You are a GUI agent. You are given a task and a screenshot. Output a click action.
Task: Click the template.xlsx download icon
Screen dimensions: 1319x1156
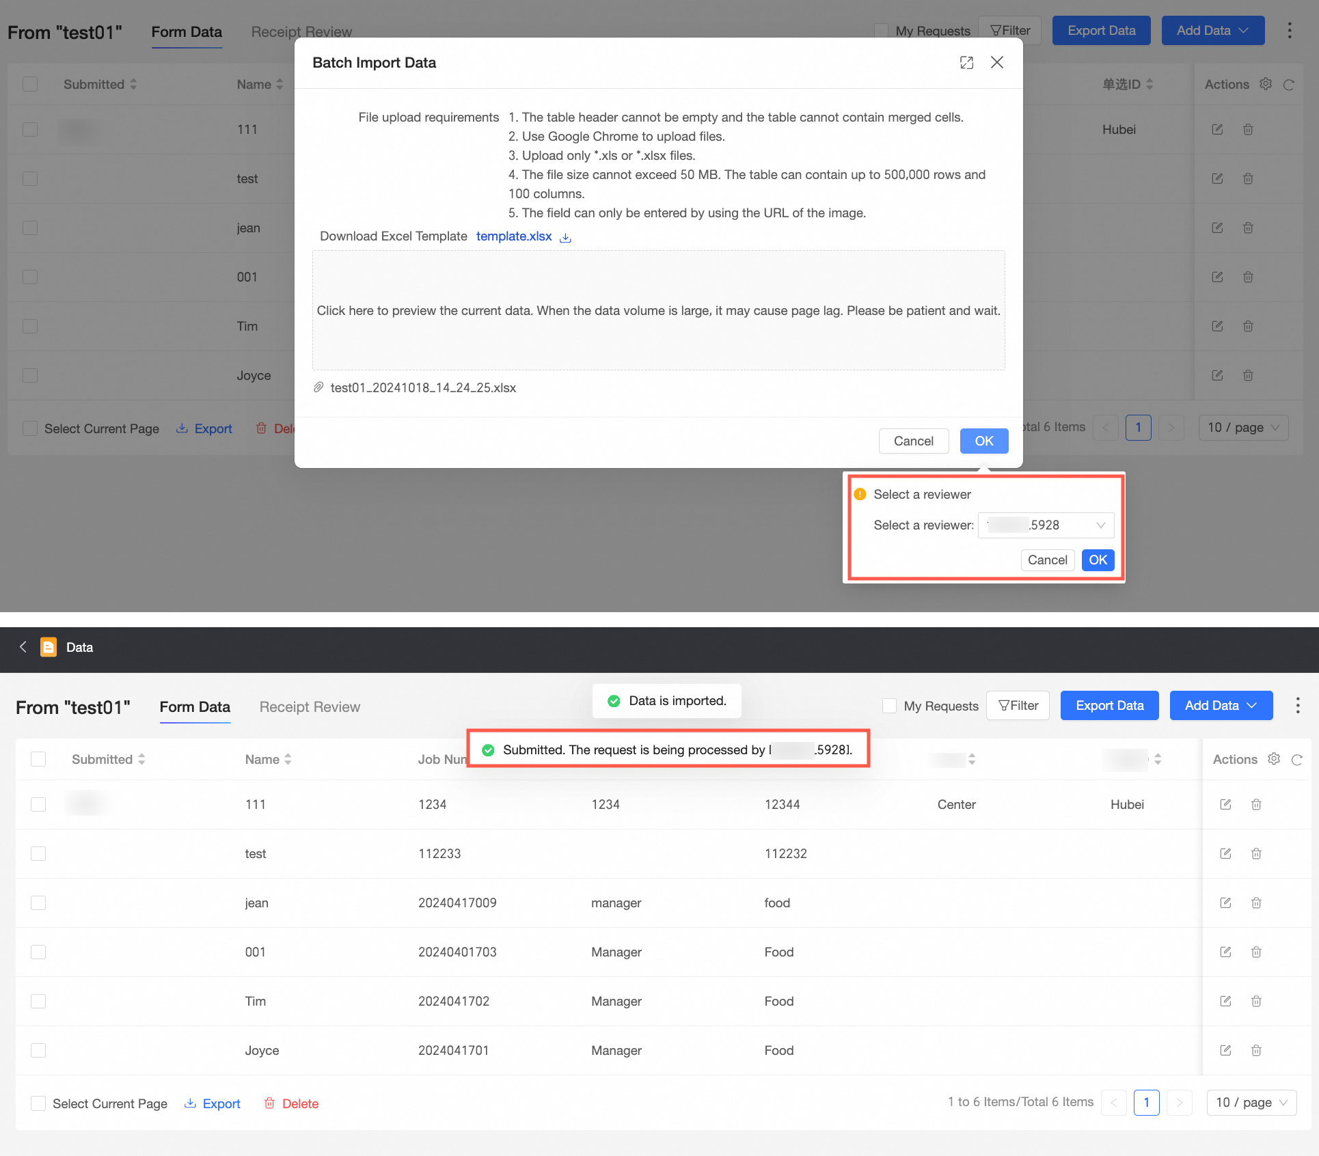pos(565,237)
